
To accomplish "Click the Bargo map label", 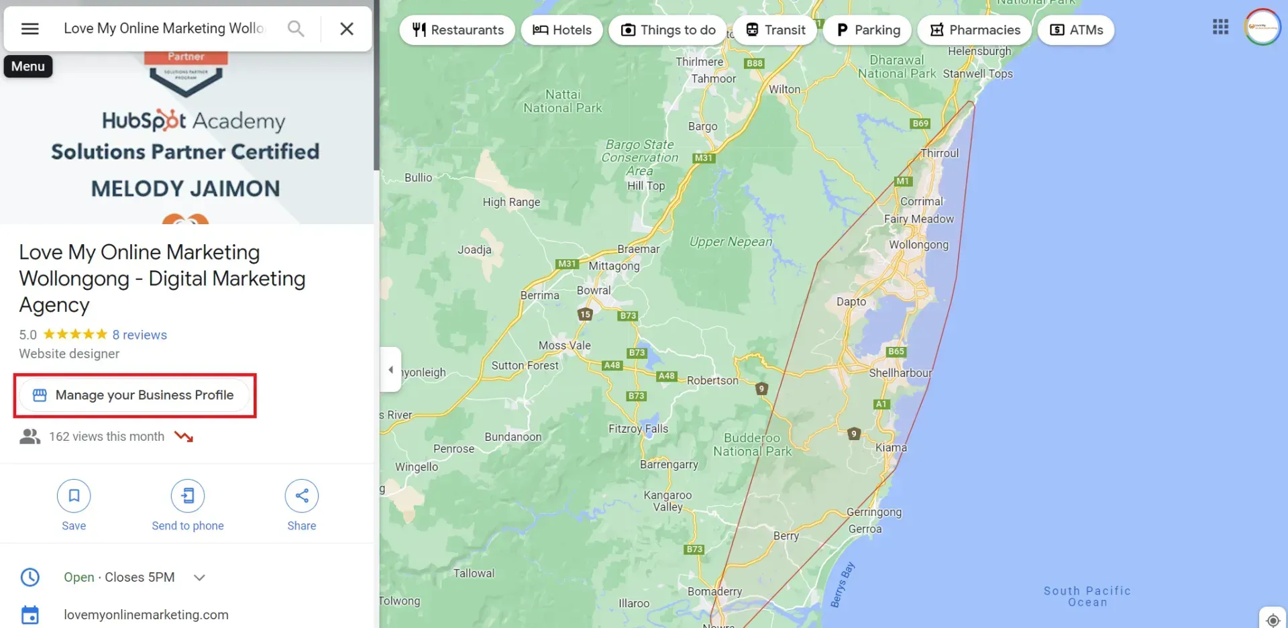I will (702, 126).
